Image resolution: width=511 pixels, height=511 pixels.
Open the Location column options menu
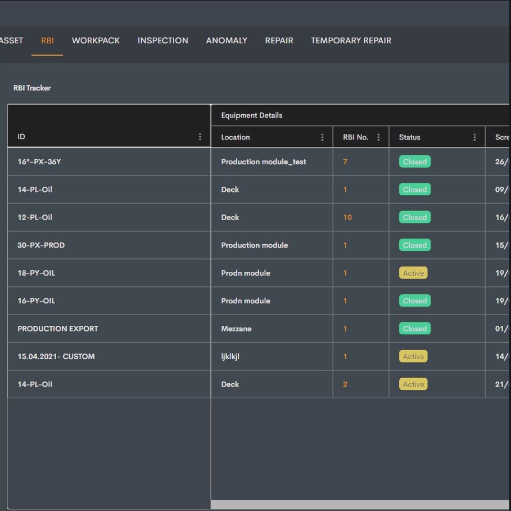click(x=322, y=137)
